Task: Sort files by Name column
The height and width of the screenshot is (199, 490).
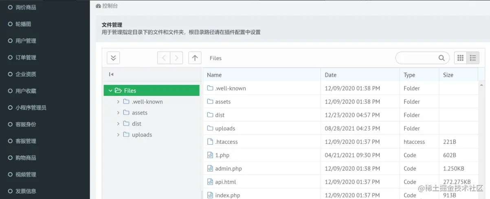Action: tap(261, 75)
